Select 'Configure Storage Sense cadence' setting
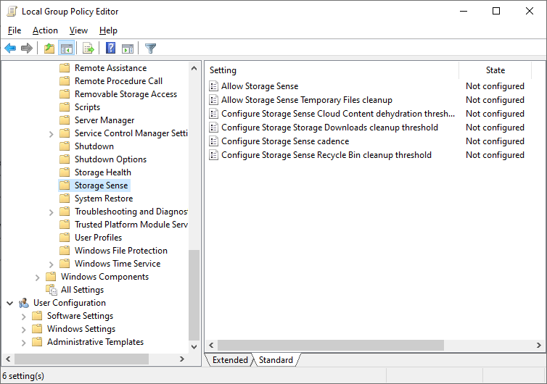The width and height of the screenshot is (547, 384). click(x=285, y=141)
